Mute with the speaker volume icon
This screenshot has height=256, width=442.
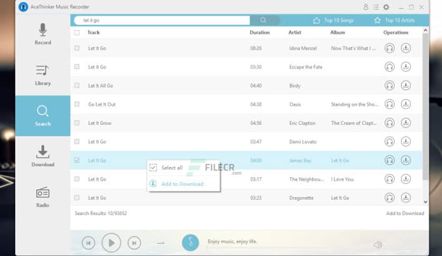click(x=377, y=245)
